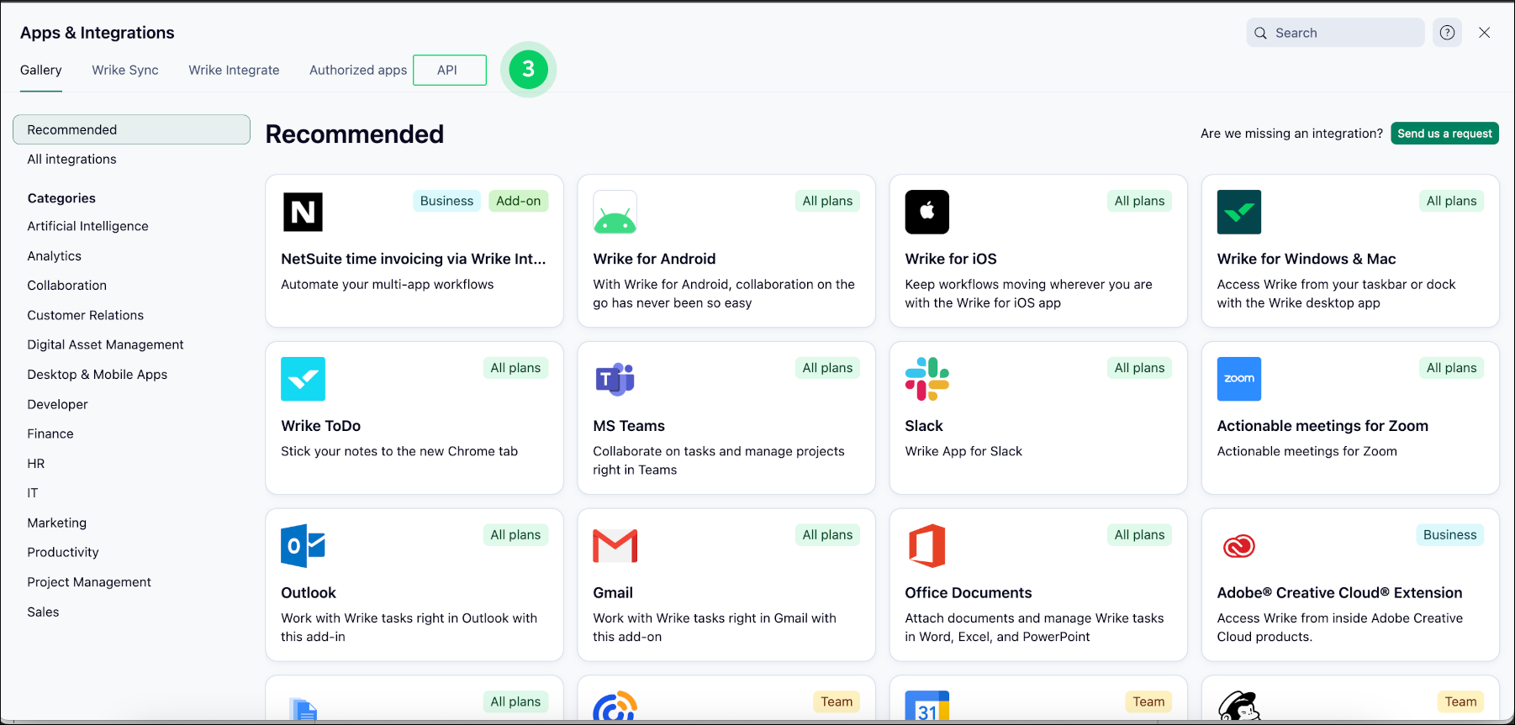Click the 'Are we missing an integration?' text
This screenshot has width=1515, height=725.
click(x=1291, y=134)
